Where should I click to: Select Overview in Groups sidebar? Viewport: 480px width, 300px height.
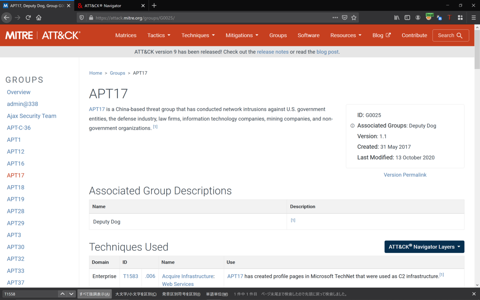pos(19,92)
